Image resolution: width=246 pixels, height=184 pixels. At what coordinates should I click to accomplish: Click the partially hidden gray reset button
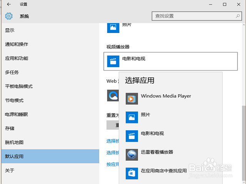(113, 125)
